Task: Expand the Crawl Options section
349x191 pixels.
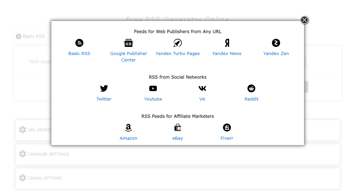Action: (x=178, y=178)
